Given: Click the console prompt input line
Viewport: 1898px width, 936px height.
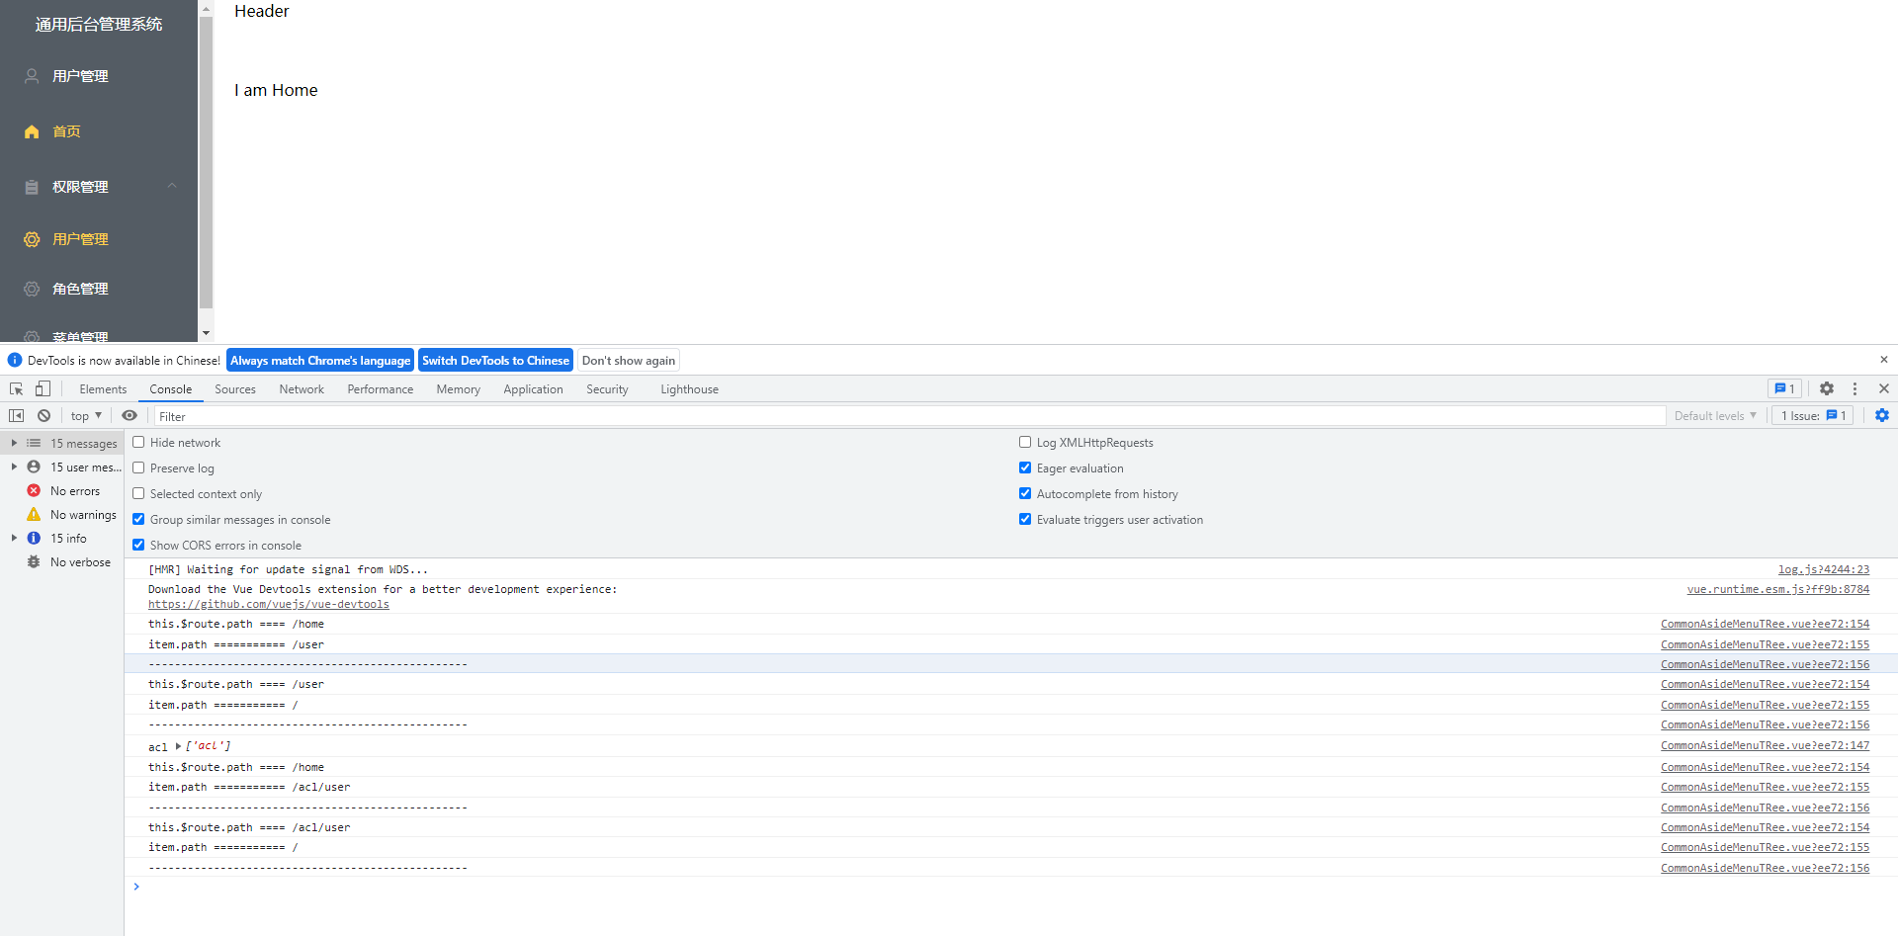Looking at the screenshot, I should pos(1008,887).
